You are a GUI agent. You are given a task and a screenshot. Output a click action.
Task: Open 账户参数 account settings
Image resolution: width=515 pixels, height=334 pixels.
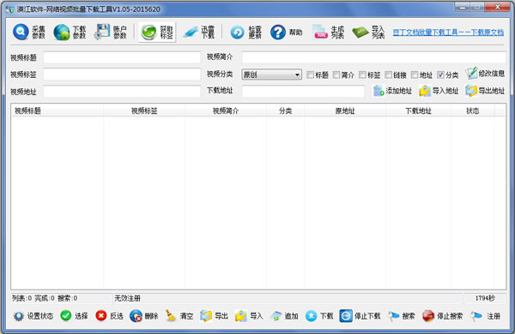pyautogui.click(x=111, y=33)
